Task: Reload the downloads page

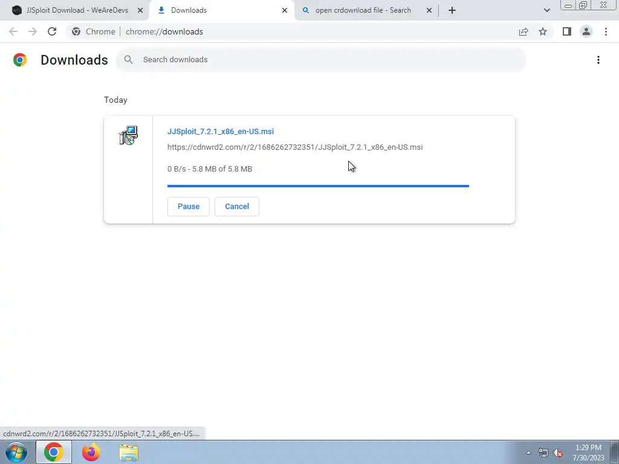Action: [52, 31]
